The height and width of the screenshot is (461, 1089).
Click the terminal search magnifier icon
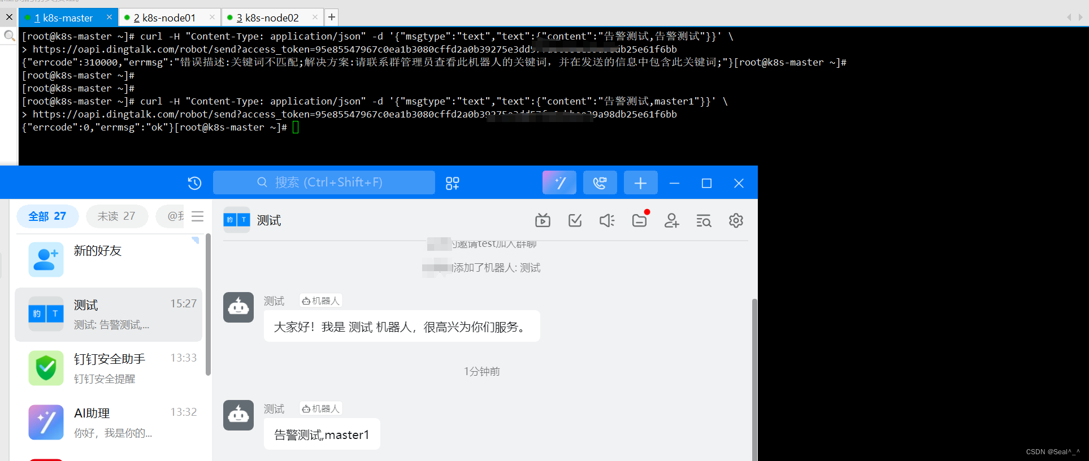[x=9, y=37]
